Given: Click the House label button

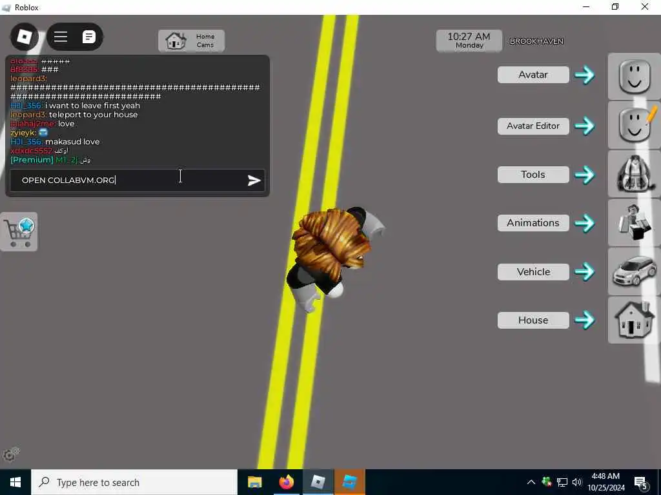Looking at the screenshot, I should (533, 320).
